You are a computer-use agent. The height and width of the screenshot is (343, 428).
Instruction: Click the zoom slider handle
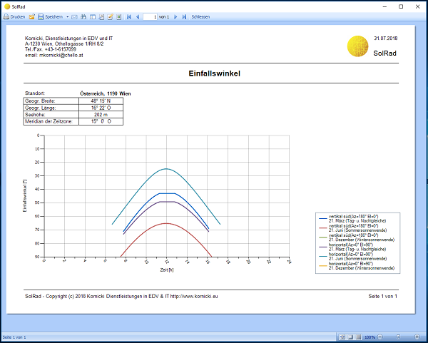399,337
